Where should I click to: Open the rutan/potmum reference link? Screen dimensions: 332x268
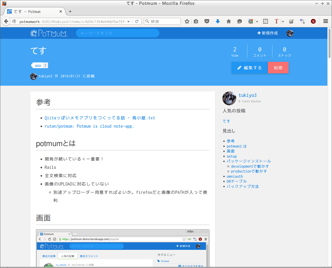click(x=89, y=126)
